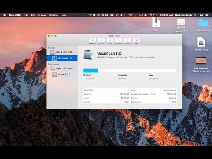The width and height of the screenshot is (212, 159).
Task: Open the iMovie 9.0.7 desktop volume
Action: pyautogui.click(x=181, y=25)
